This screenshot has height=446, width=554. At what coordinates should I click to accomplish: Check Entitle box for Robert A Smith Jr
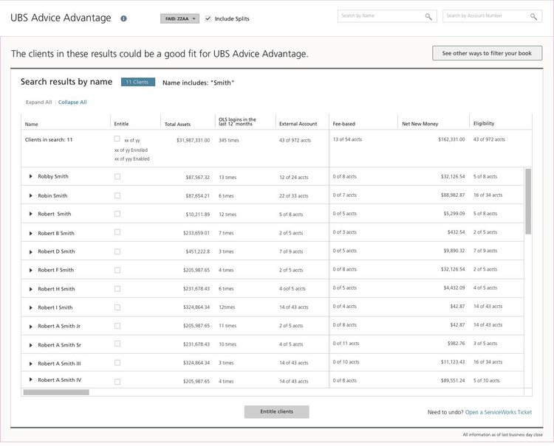(117, 326)
